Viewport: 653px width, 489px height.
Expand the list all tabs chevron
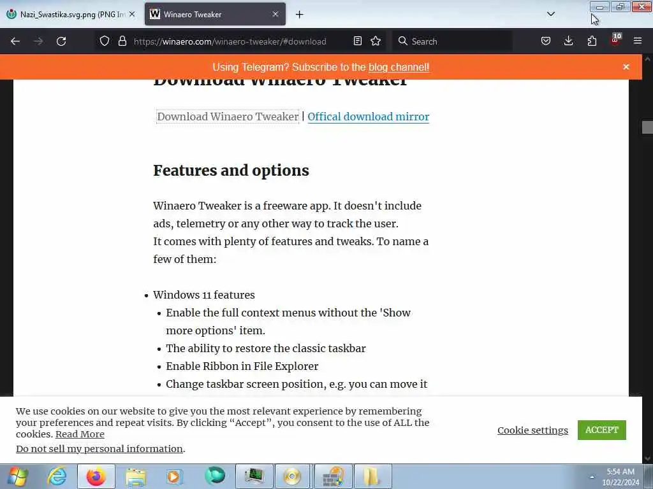(x=550, y=14)
